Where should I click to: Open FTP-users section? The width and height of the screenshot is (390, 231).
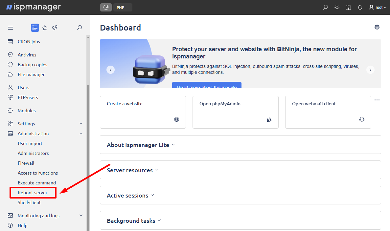[x=28, y=97]
